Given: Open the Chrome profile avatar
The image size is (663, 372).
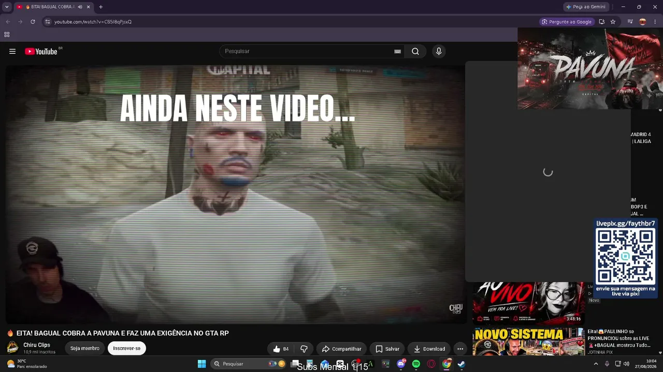Looking at the screenshot, I should [x=643, y=22].
